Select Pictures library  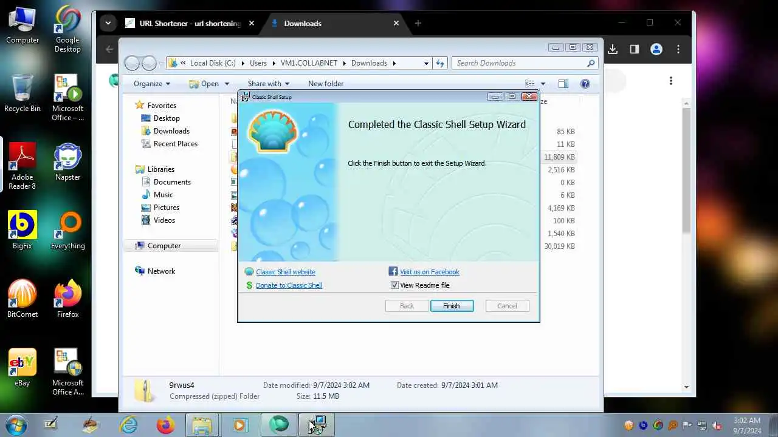[x=166, y=208]
